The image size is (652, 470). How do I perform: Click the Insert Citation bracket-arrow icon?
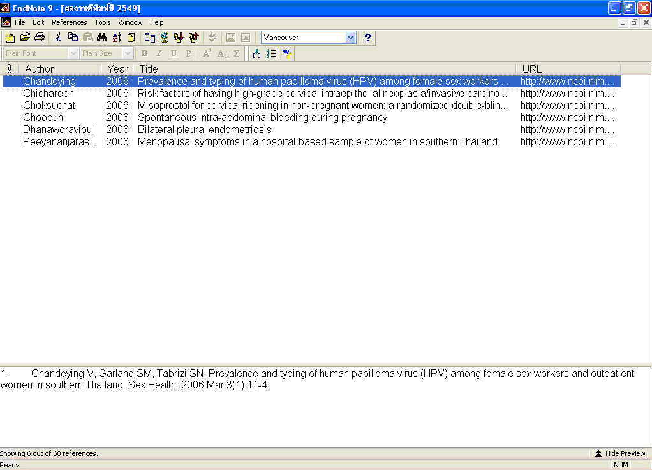(x=256, y=53)
